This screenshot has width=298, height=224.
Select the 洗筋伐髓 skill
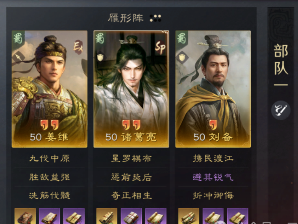[x=50, y=196]
